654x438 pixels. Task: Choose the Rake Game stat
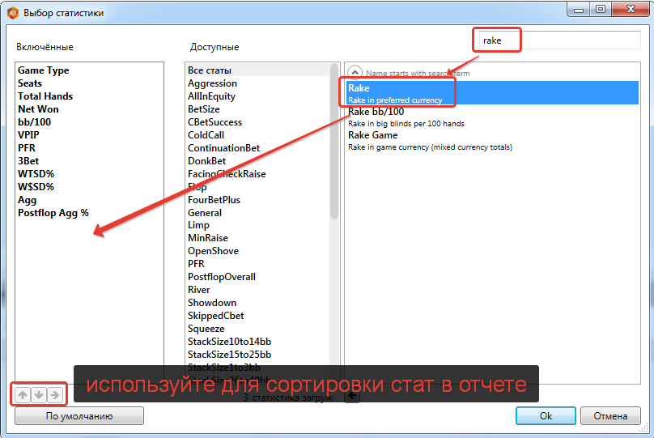(372, 135)
